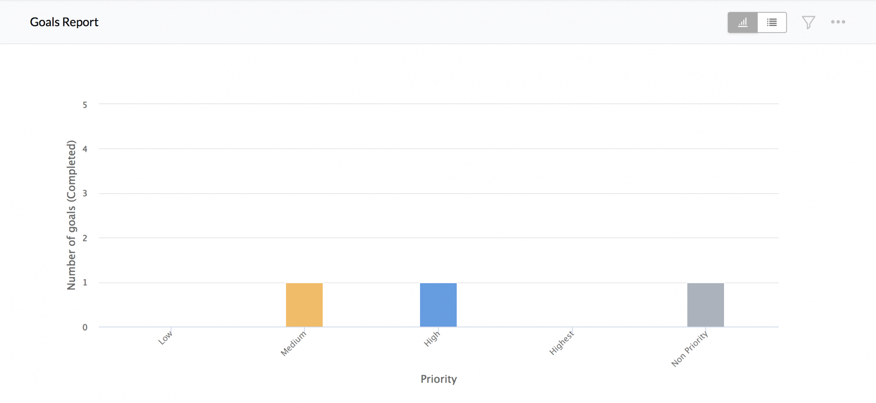876x403 pixels.
Task: Click the High label on the x-axis
Action: pos(432,339)
